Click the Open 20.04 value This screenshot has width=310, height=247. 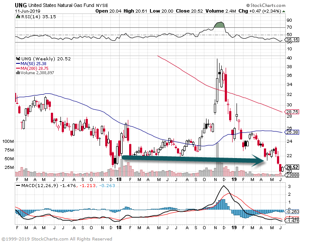click(x=108, y=11)
